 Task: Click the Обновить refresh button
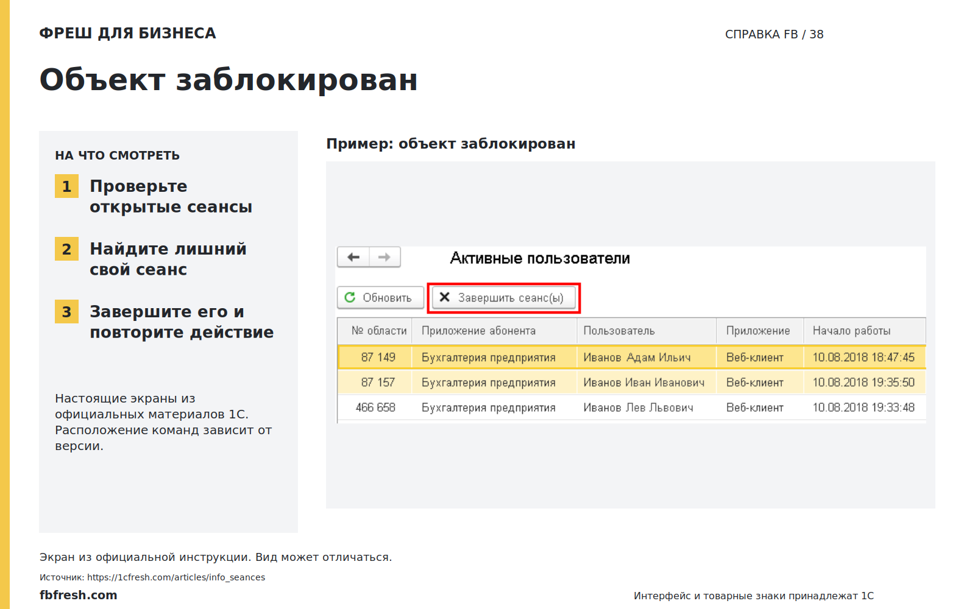tap(380, 298)
